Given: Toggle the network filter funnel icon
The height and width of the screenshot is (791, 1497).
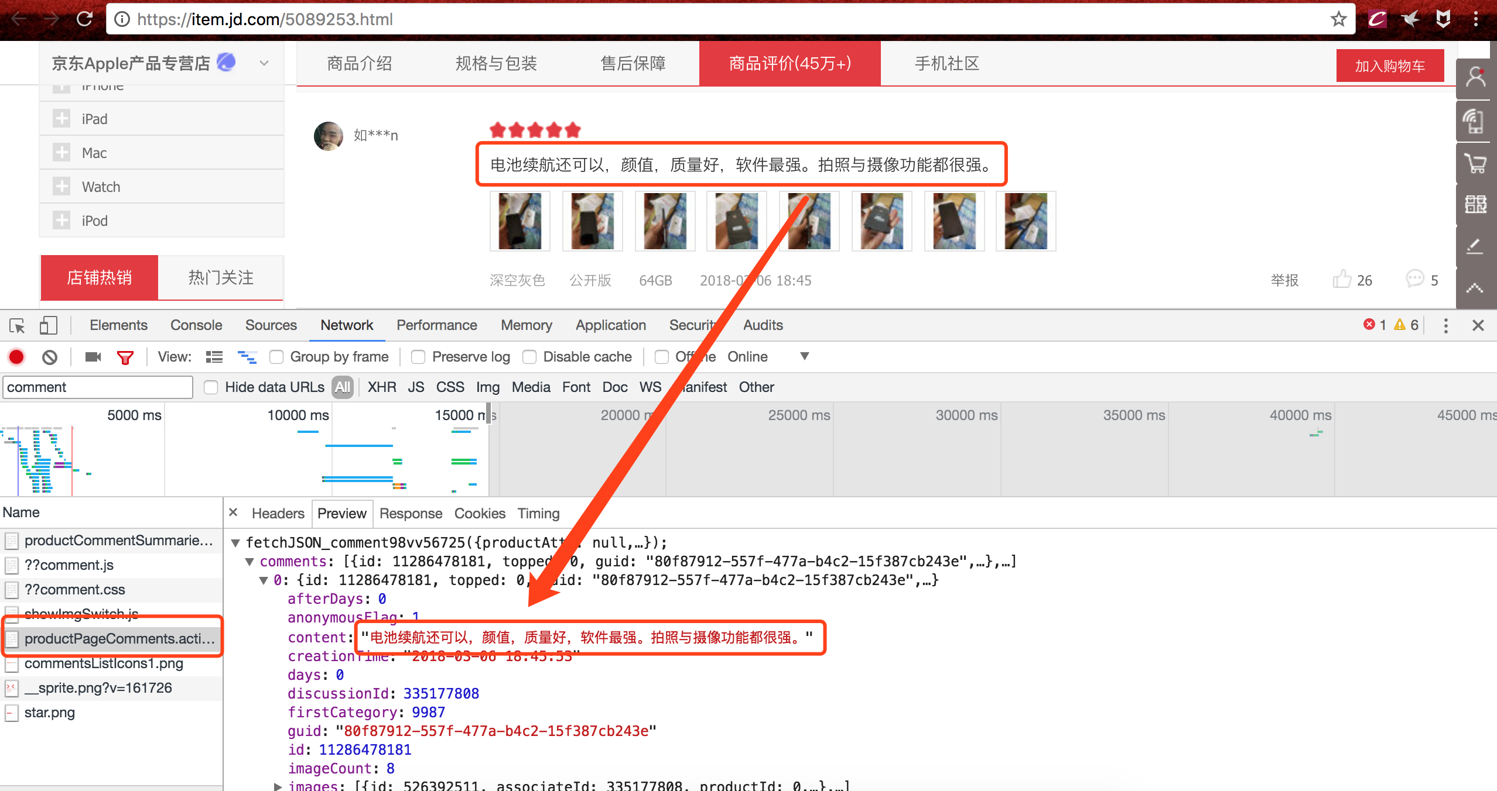Looking at the screenshot, I should point(125,357).
